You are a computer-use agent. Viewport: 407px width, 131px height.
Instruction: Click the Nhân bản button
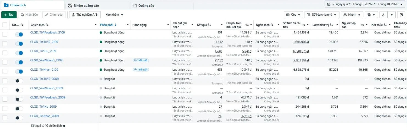coord(30,15)
